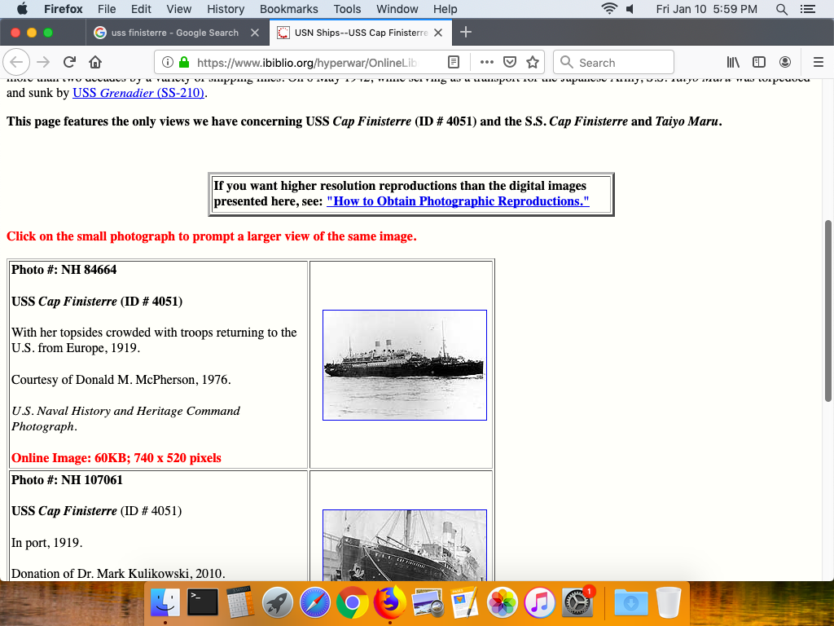Bookmark this page with the star icon
The width and height of the screenshot is (834, 626).
pos(533,63)
